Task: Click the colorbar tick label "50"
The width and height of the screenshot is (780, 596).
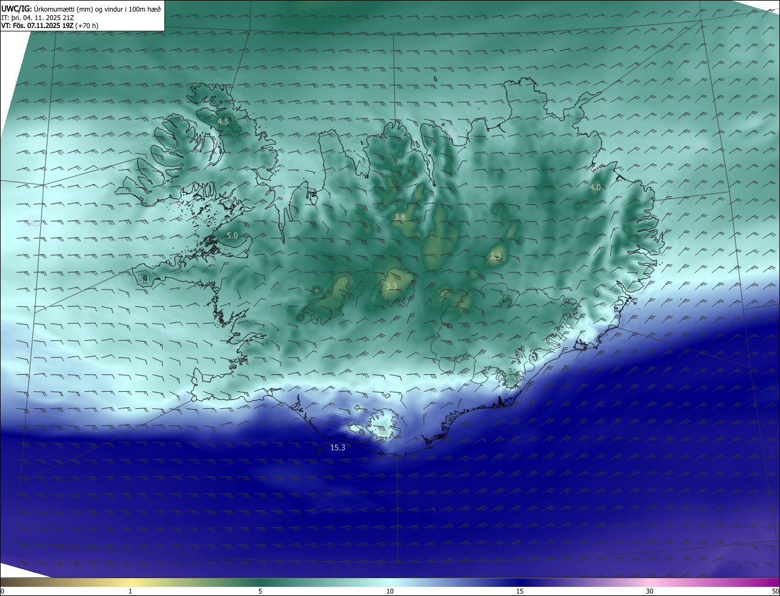Action: [775, 591]
